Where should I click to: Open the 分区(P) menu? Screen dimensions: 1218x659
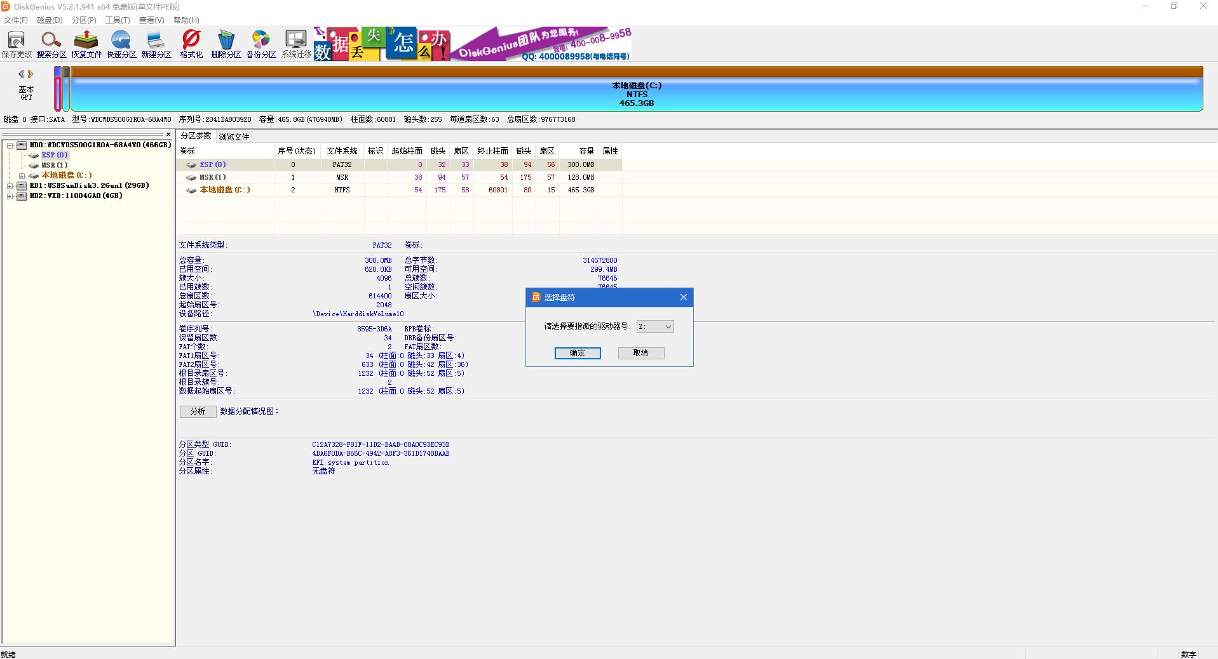[84, 20]
